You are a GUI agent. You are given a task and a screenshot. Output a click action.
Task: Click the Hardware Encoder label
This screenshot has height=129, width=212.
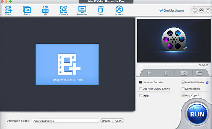coord(153,82)
